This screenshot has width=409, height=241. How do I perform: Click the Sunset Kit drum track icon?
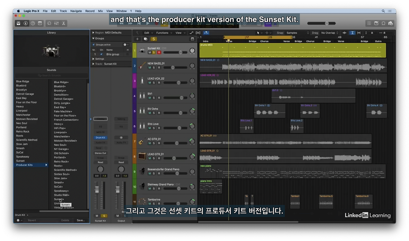click(x=142, y=50)
